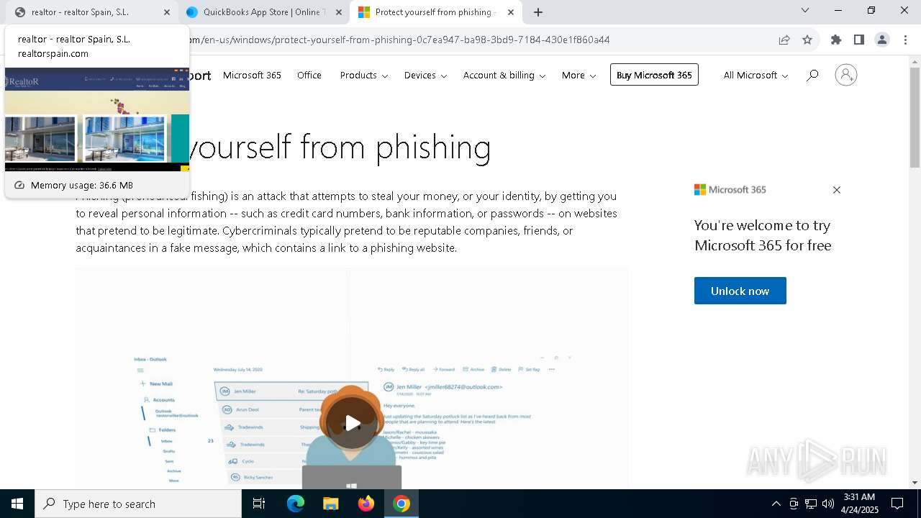This screenshot has width=921, height=518.
Task: Open Chrome extensions puzzle icon
Action: click(x=836, y=40)
